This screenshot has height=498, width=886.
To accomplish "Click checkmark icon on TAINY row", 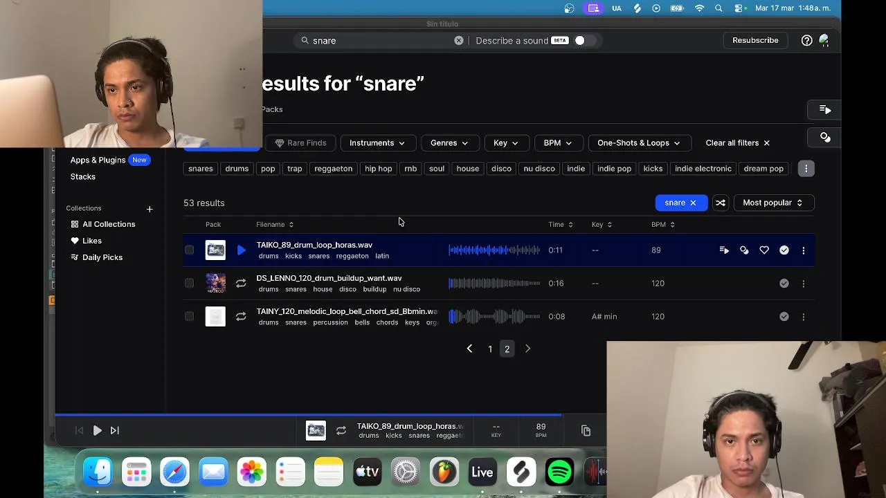I will tap(784, 317).
